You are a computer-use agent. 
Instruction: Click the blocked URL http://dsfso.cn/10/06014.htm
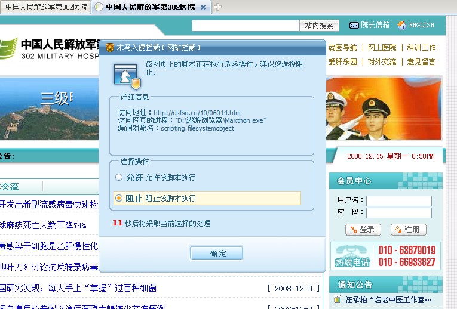point(197,113)
